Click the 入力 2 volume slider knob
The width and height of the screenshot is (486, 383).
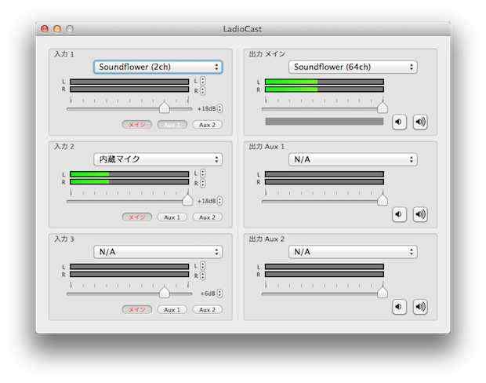pyautogui.click(x=187, y=200)
